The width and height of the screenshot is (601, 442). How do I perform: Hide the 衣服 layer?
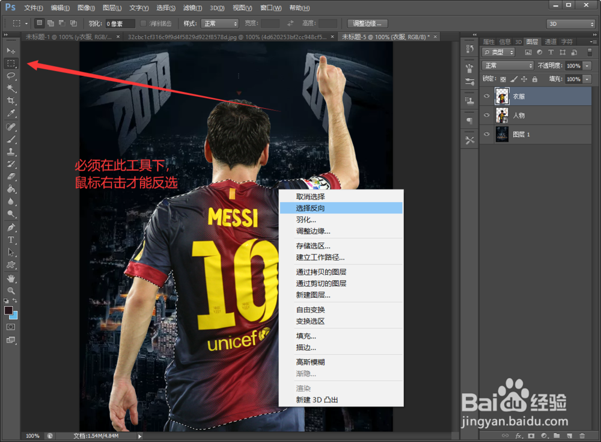click(487, 96)
